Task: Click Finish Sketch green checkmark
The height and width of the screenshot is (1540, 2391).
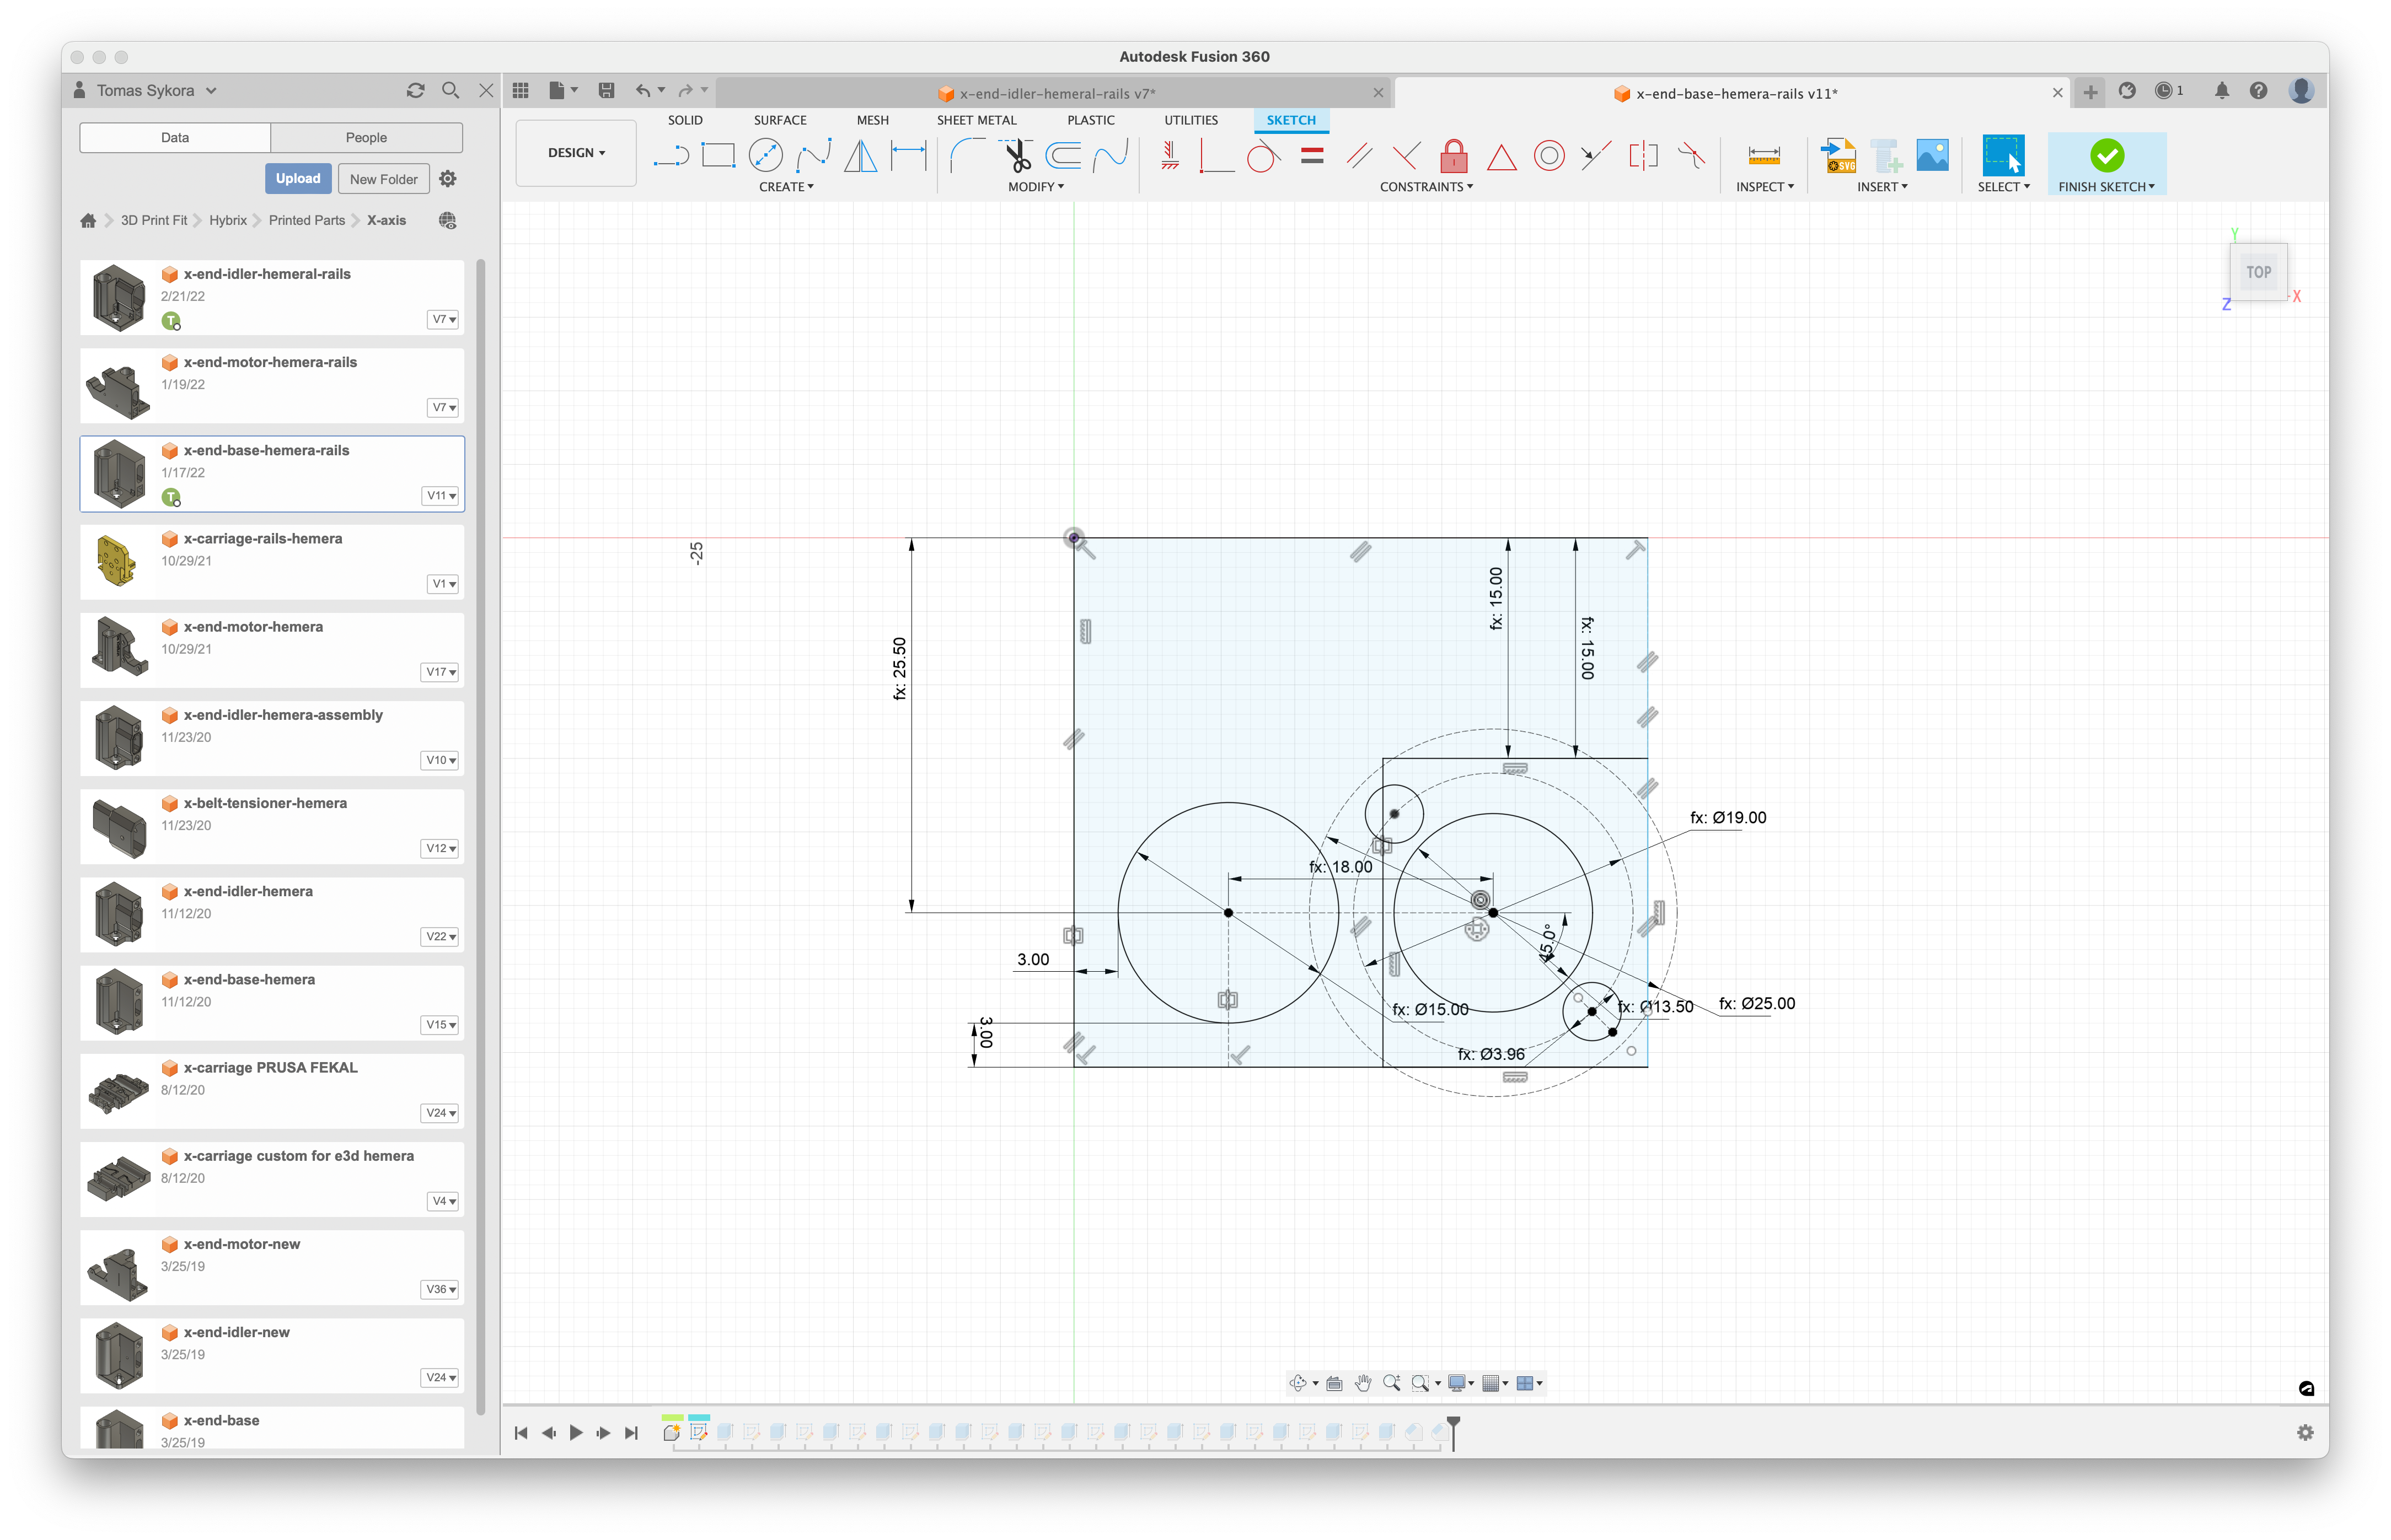Action: pos(2106,156)
